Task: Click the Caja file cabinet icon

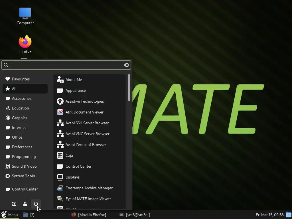Action: click(x=60, y=155)
